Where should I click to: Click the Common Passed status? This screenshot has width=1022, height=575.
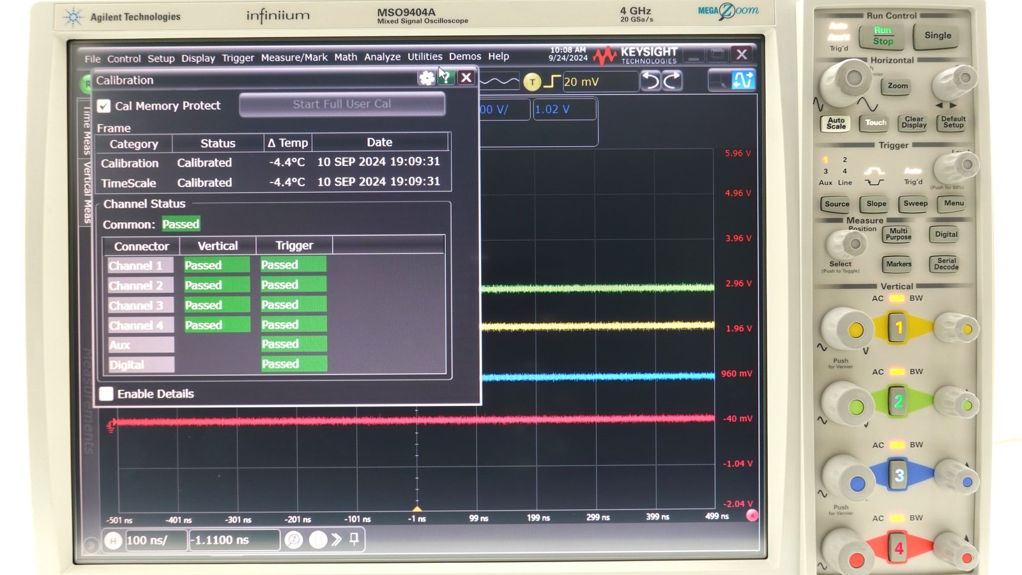[x=181, y=224]
